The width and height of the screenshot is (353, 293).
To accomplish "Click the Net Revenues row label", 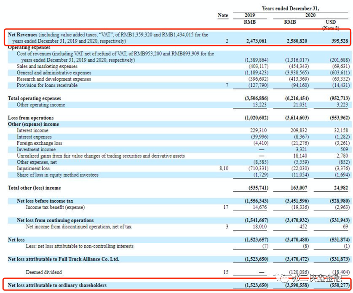I will [x=108, y=38].
